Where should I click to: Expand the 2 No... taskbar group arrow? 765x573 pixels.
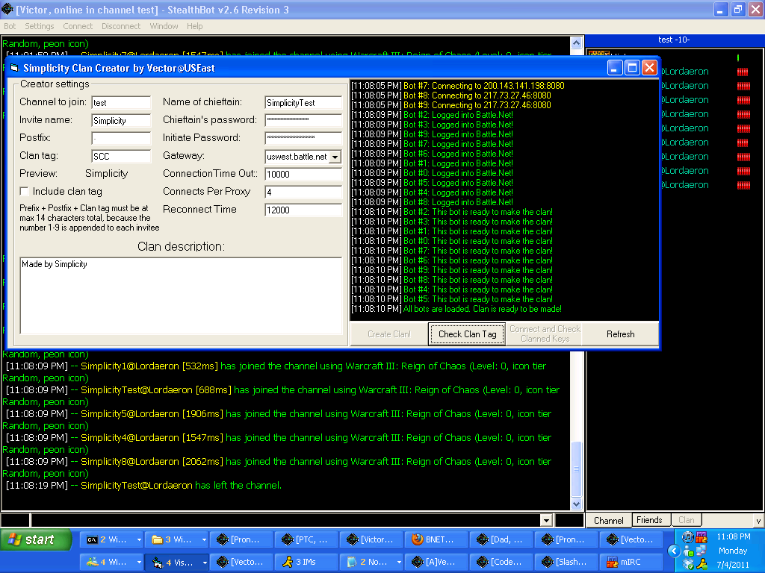click(399, 563)
